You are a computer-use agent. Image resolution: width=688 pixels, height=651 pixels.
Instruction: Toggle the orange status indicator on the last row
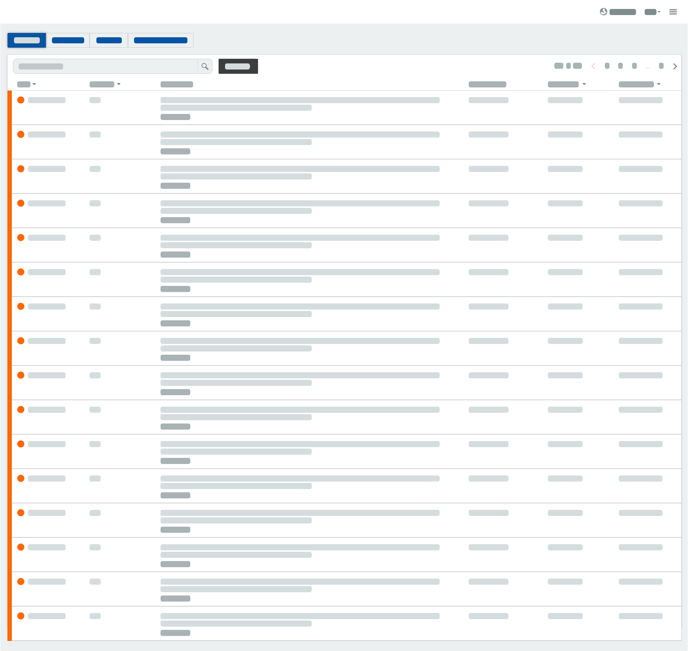click(x=21, y=616)
